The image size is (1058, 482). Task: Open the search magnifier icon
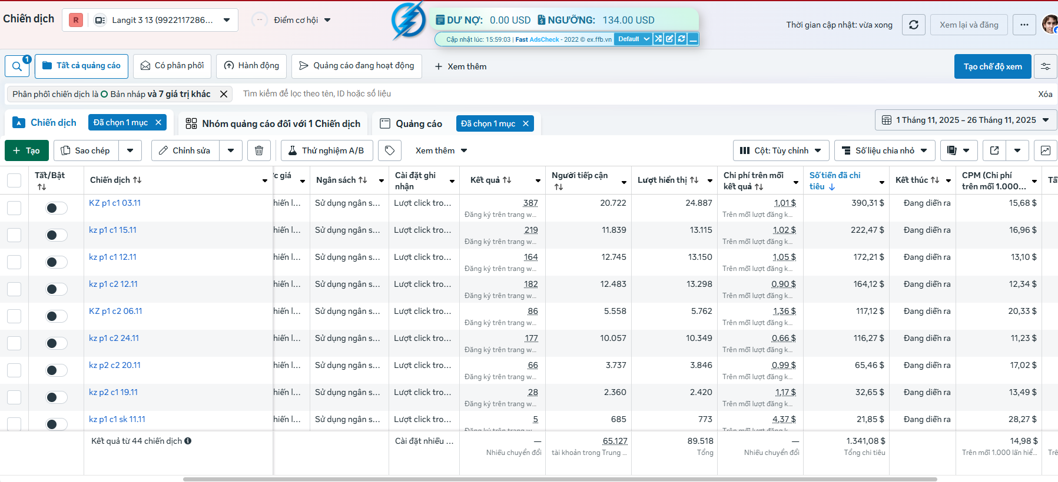[17, 66]
